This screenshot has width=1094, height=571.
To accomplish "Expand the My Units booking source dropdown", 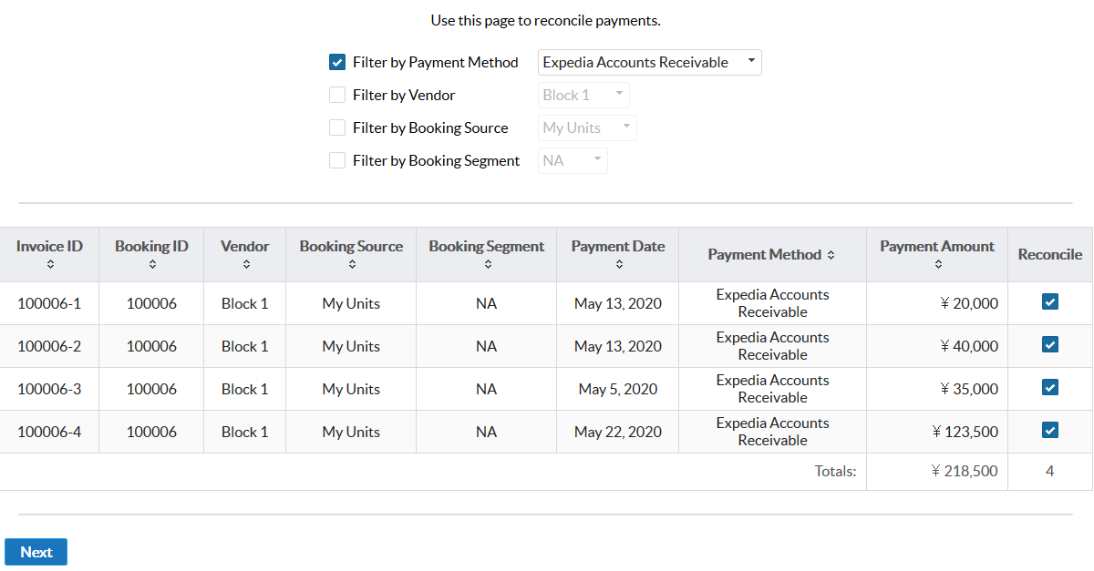I will tap(587, 128).
